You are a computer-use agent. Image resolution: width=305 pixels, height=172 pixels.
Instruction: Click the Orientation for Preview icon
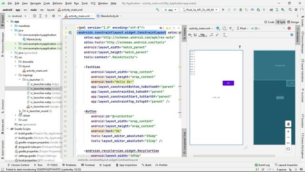pyautogui.click(x=224, y=29)
